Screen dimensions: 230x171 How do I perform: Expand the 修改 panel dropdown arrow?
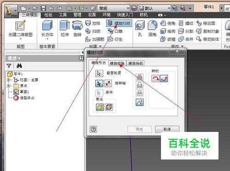coord(183,46)
